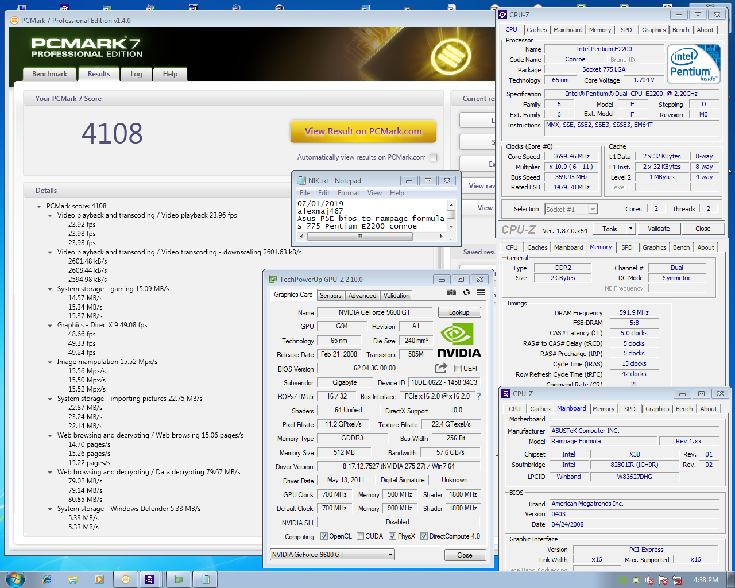Click the BIOS export share icon in GPU-Z
The image size is (735, 588).
[x=441, y=368]
